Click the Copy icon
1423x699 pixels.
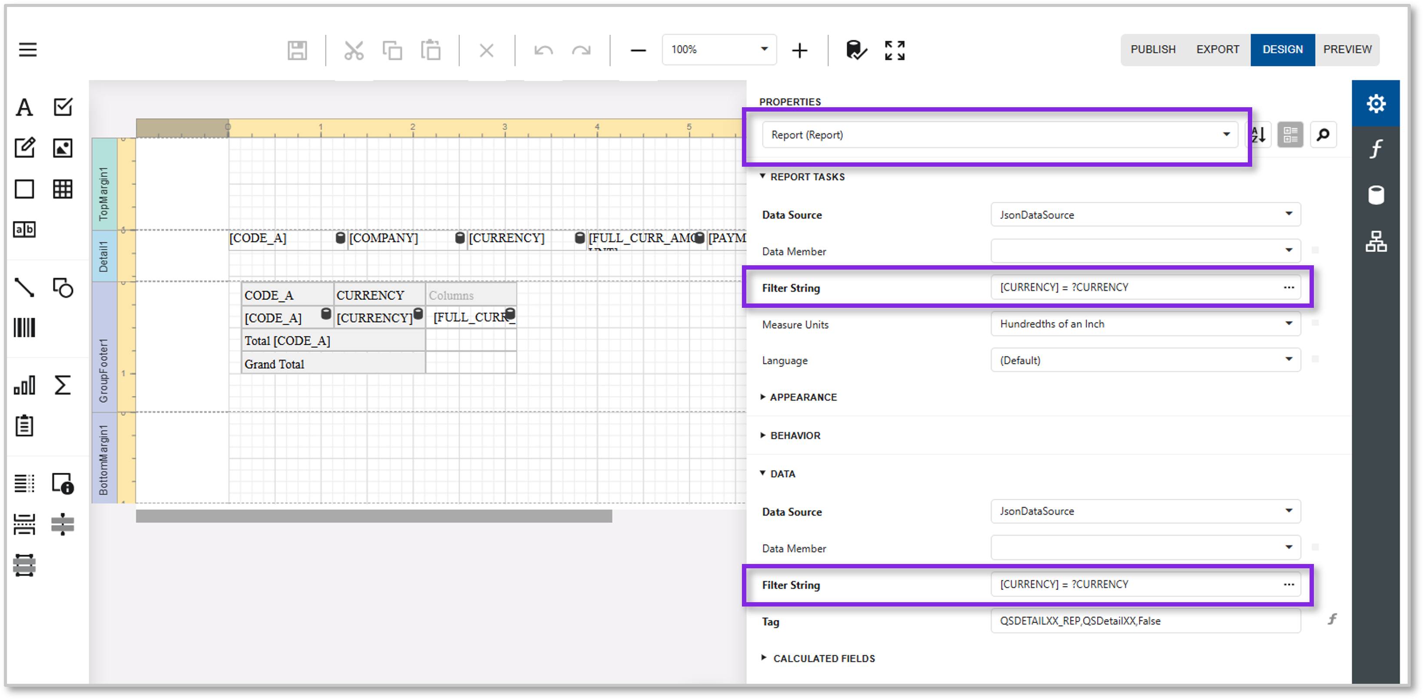(x=392, y=50)
